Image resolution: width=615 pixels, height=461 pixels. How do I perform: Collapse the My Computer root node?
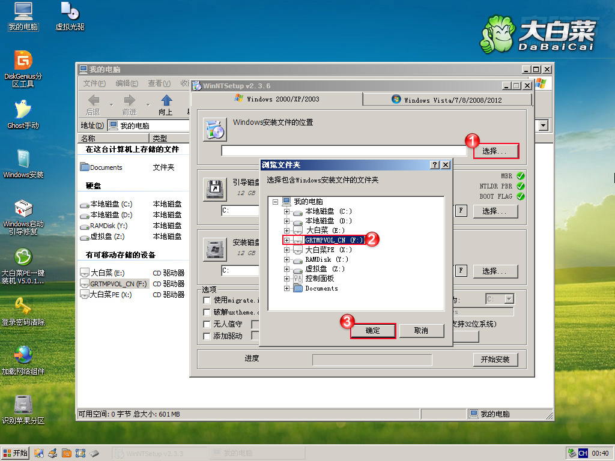(x=275, y=202)
